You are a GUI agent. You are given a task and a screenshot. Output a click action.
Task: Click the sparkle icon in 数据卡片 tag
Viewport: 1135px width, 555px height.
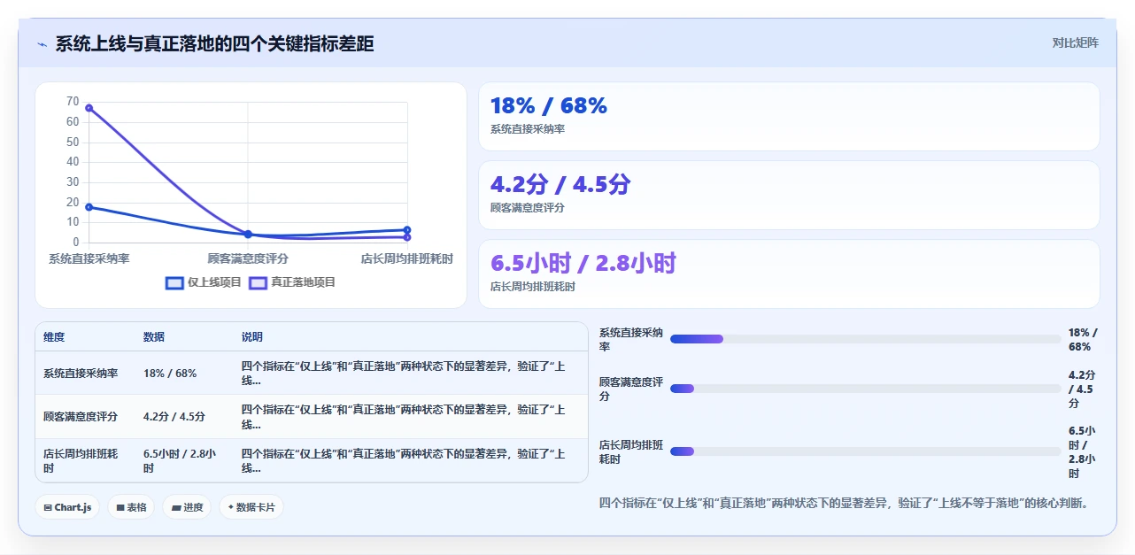click(x=230, y=507)
